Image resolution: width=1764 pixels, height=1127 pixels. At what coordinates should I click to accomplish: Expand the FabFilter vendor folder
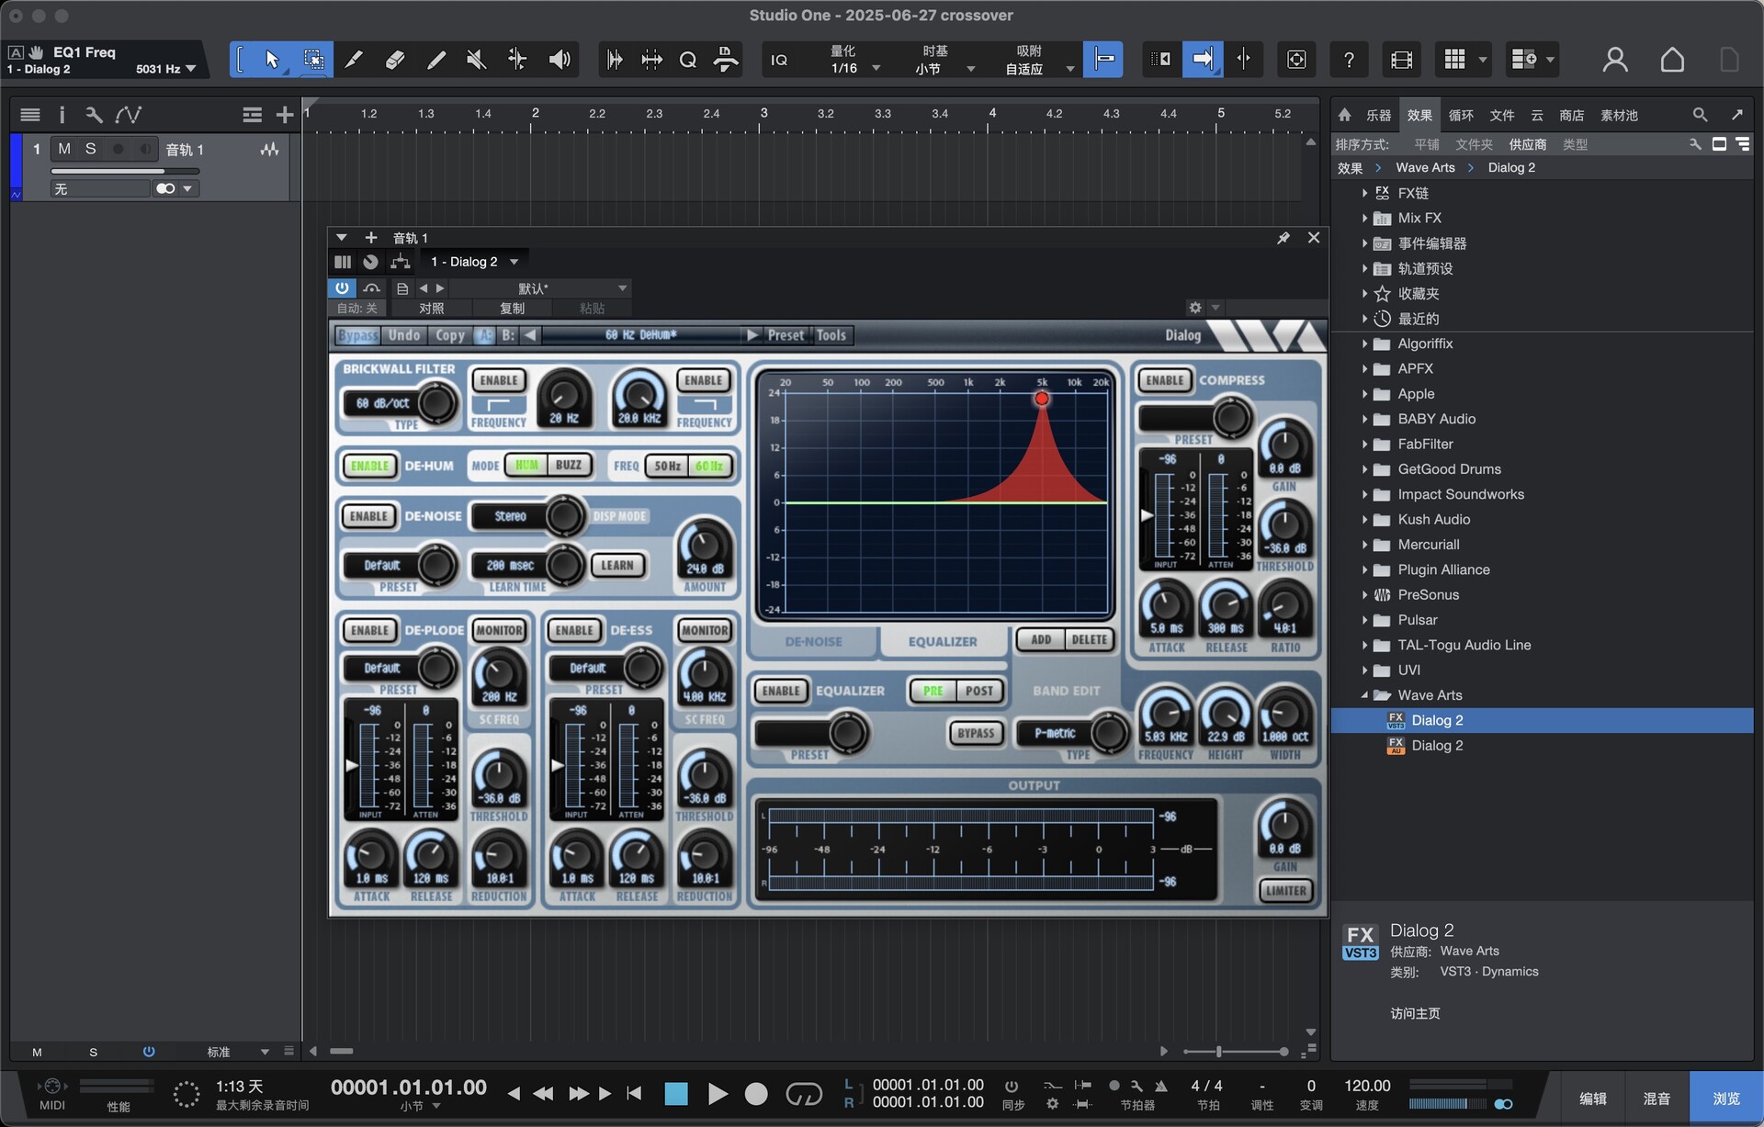[1365, 445]
